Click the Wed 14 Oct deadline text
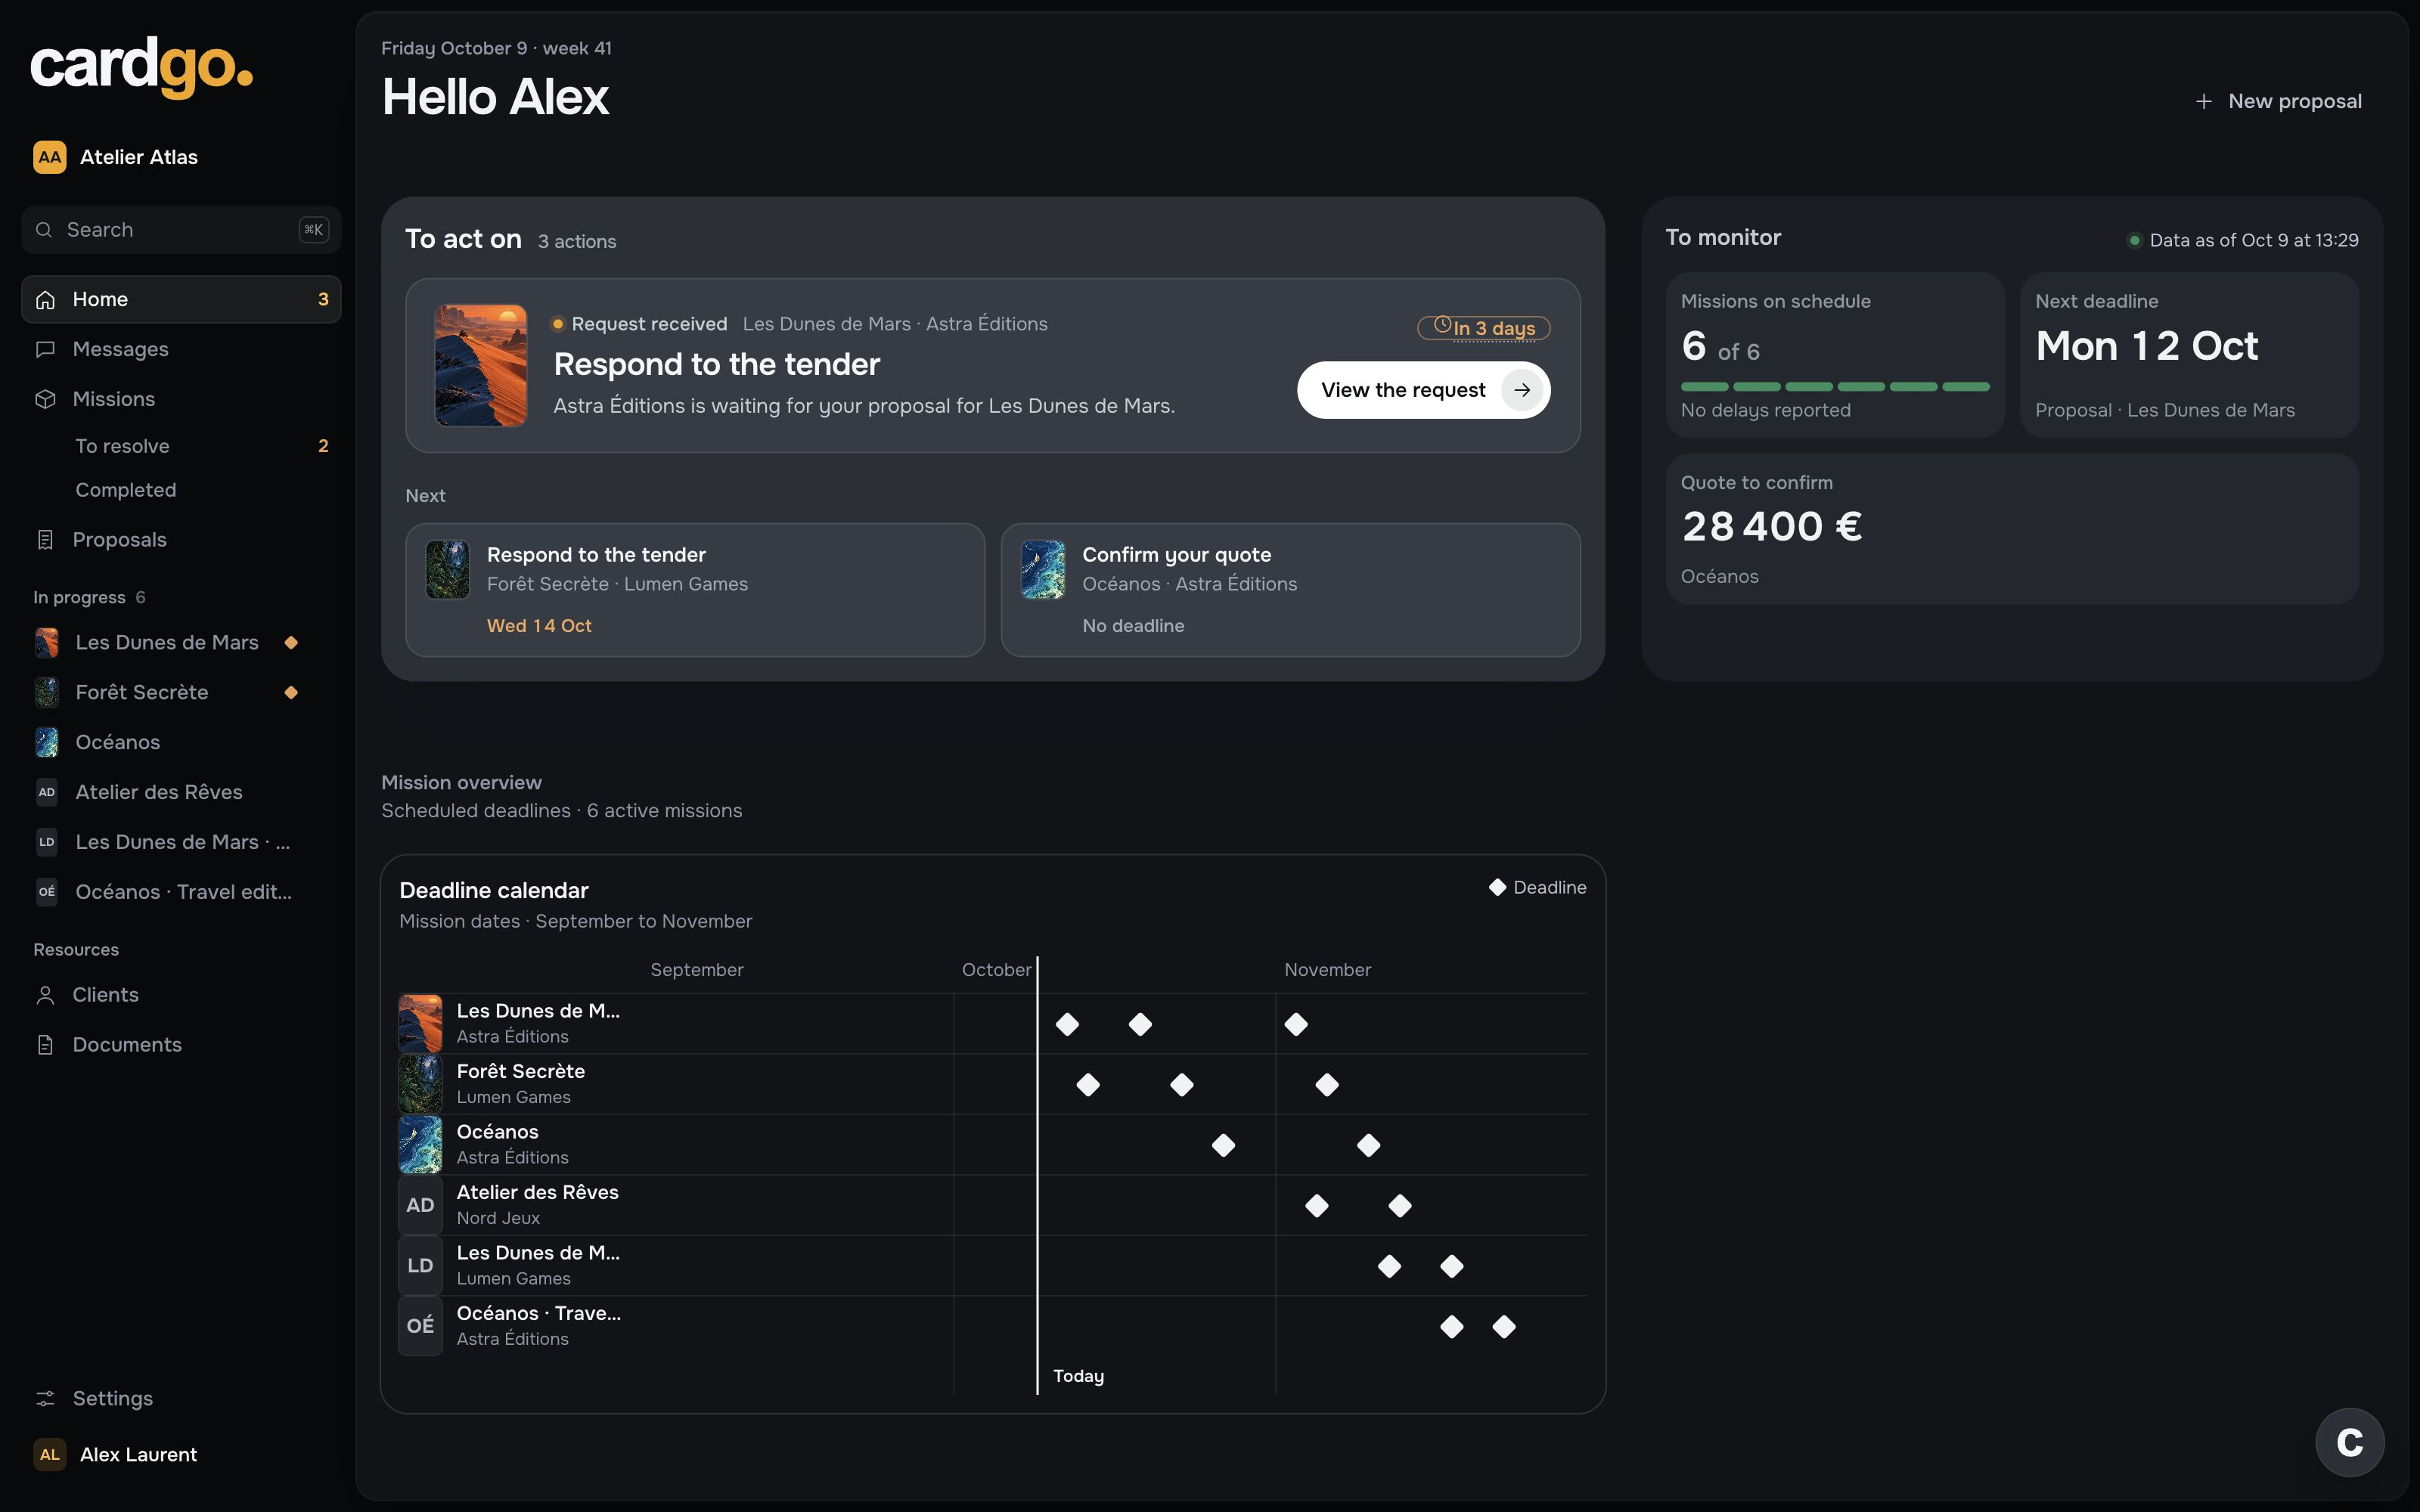This screenshot has height=1512, width=2420. tap(539, 626)
